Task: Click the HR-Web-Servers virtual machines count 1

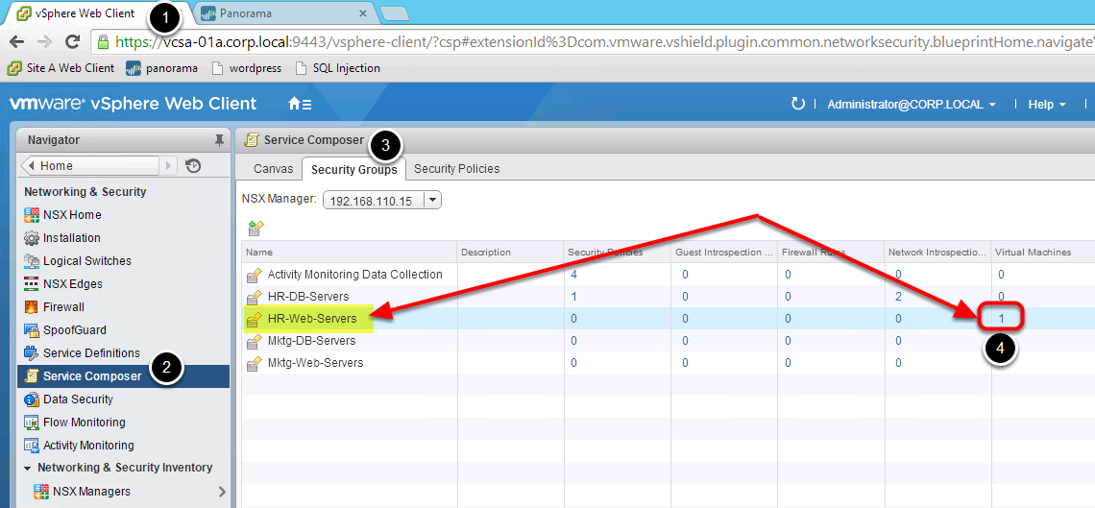Action: click(x=1002, y=318)
